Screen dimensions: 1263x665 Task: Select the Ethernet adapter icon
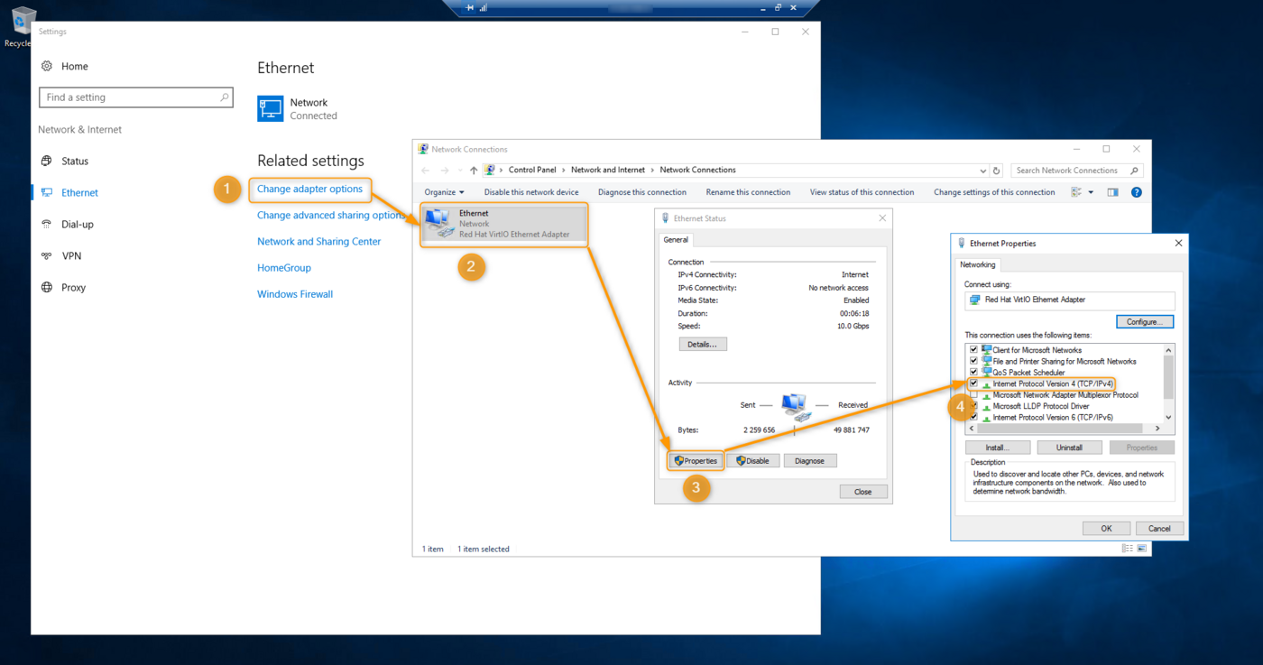coord(439,223)
